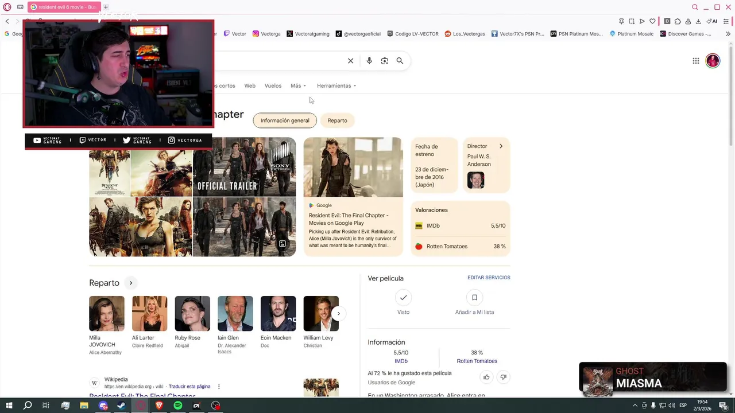Start voice search with microphone icon
This screenshot has height=413, width=735.
[369, 61]
